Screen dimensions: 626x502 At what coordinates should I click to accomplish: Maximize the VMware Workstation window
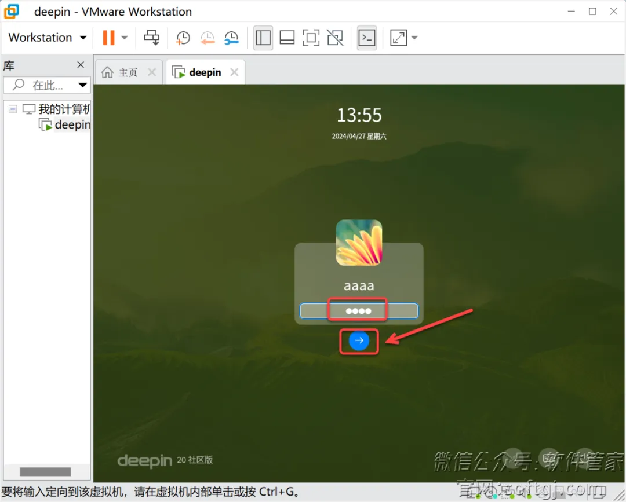tap(592, 11)
